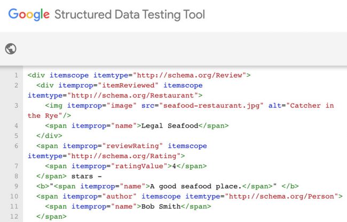
Task: Click the Google logo
Action: 29,15
